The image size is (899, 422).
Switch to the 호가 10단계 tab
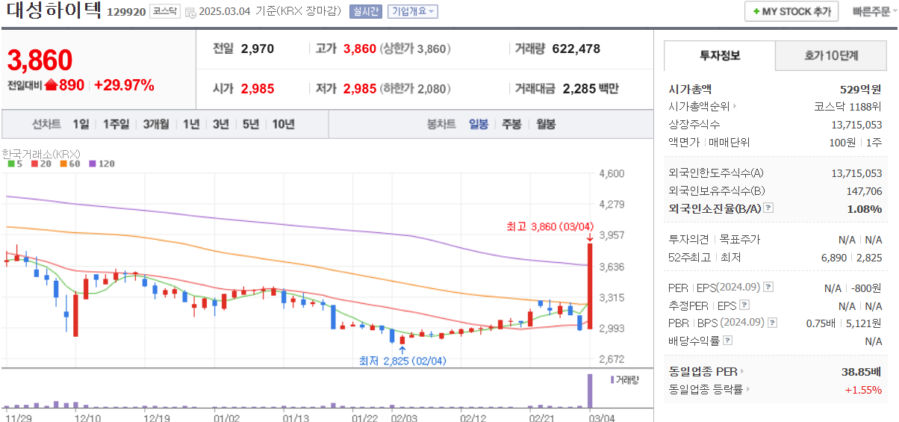[831, 55]
